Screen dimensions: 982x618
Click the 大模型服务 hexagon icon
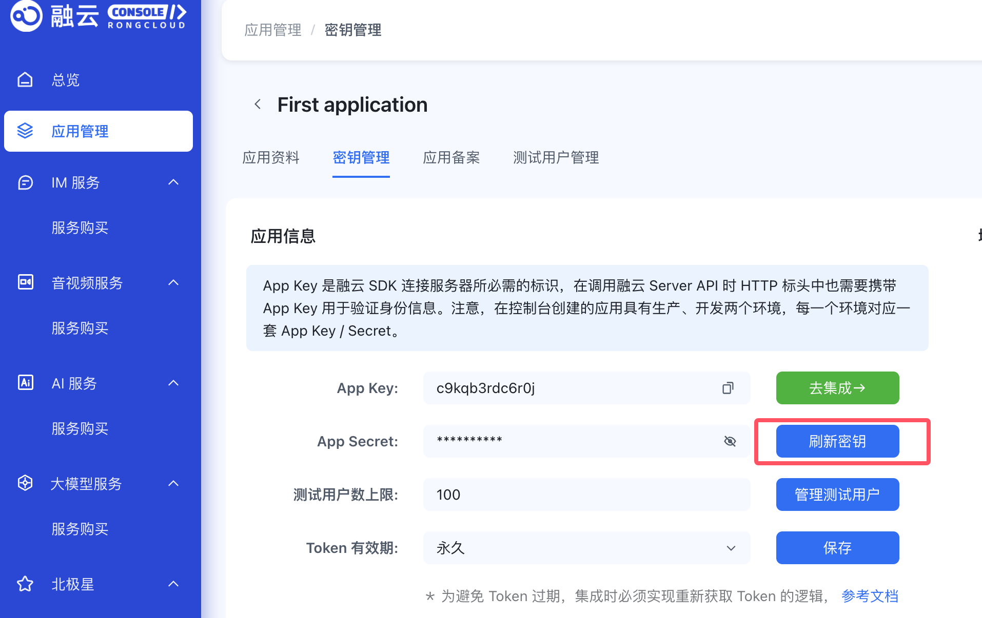(25, 483)
